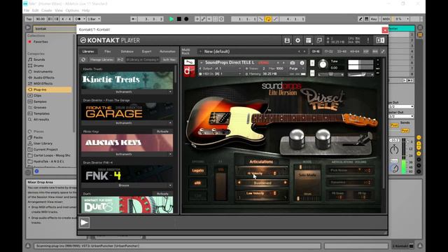The height and width of the screenshot is (252, 448).
Task: Select Sounds category in Ableton browser
Action: (39, 59)
